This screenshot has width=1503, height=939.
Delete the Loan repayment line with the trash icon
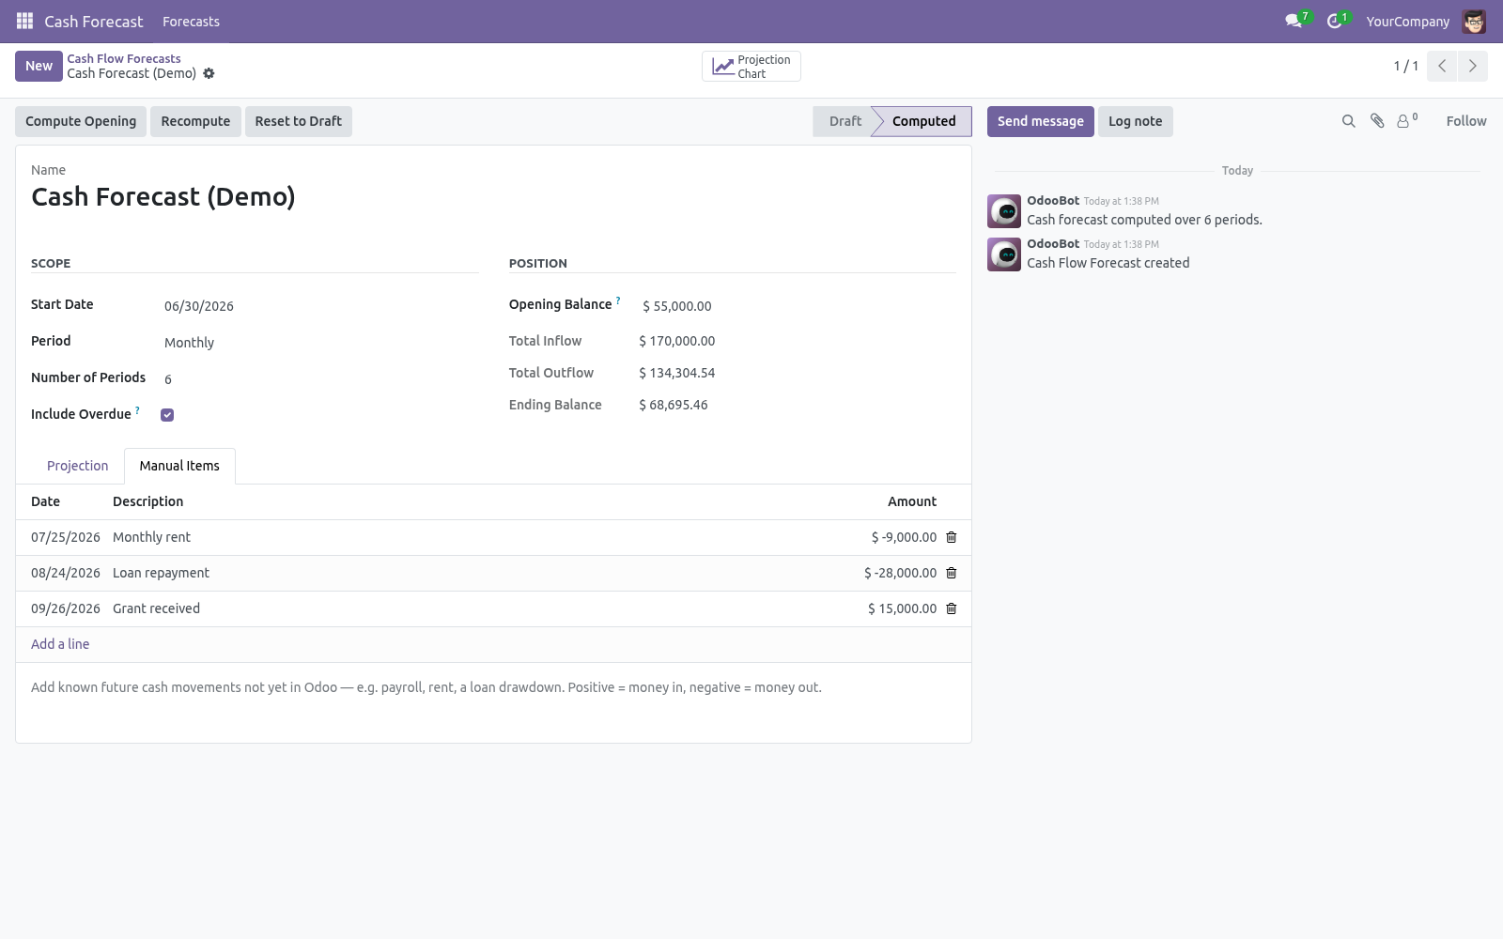pyautogui.click(x=951, y=573)
